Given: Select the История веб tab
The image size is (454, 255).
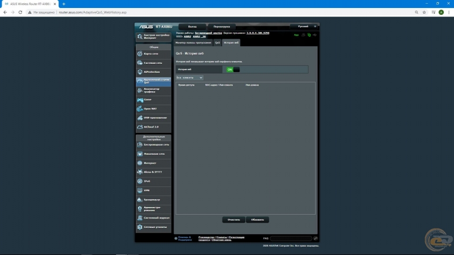Looking at the screenshot, I should (x=231, y=43).
